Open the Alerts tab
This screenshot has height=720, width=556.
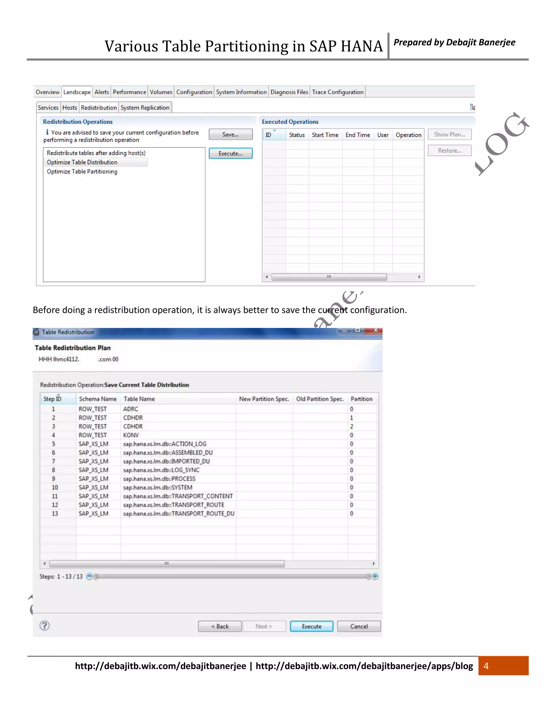click(102, 92)
